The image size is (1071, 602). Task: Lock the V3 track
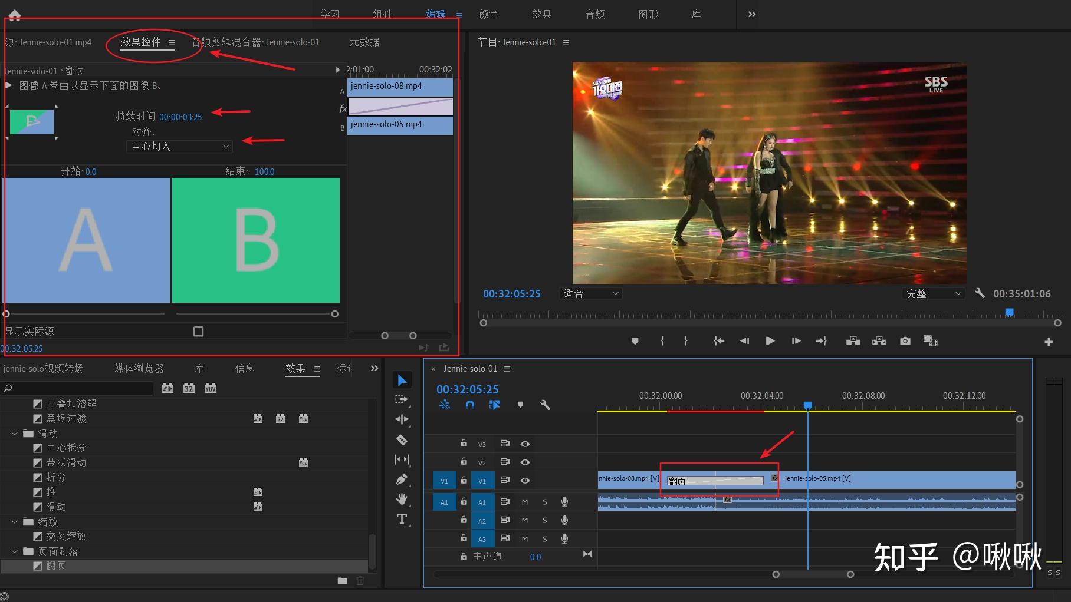coord(464,444)
